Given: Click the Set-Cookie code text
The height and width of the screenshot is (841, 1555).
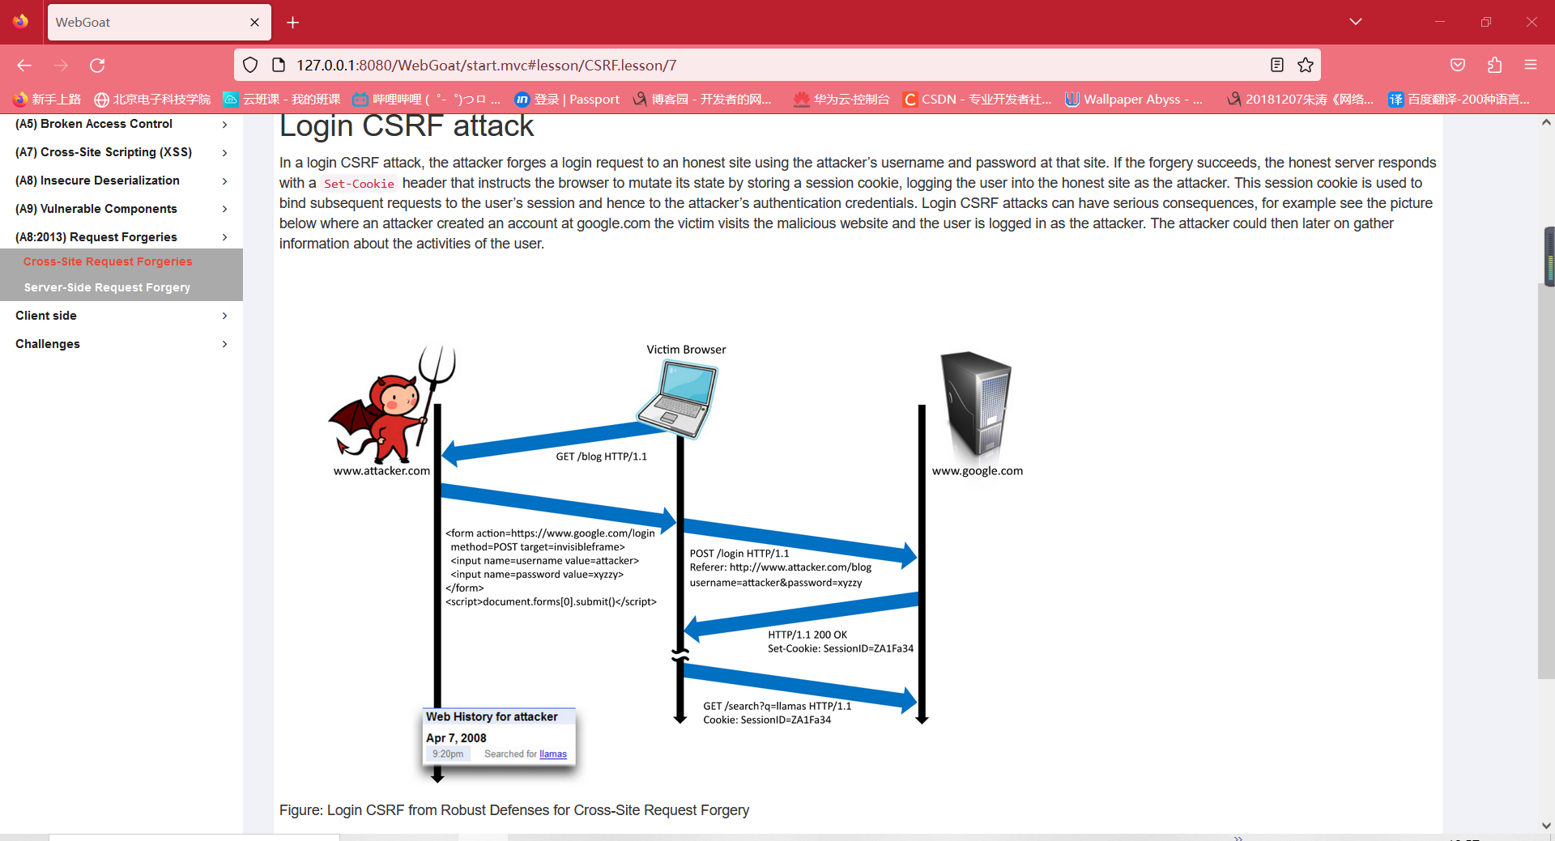Looking at the screenshot, I should tap(359, 184).
